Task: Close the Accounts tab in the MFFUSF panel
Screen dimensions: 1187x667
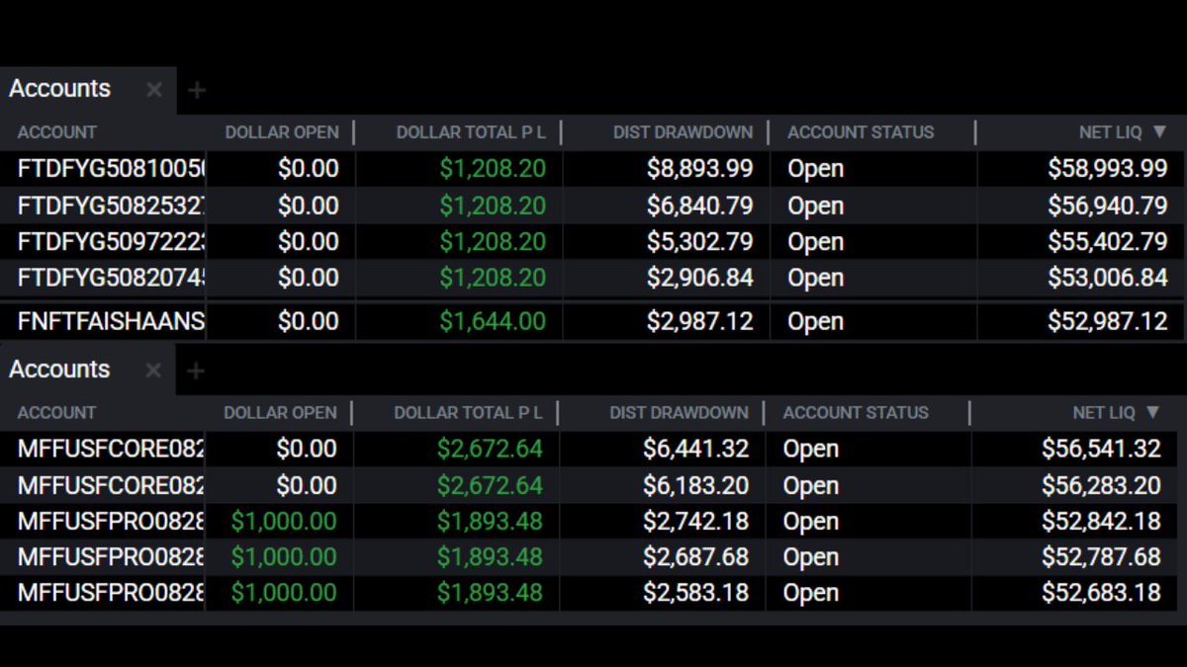Action: click(x=153, y=371)
